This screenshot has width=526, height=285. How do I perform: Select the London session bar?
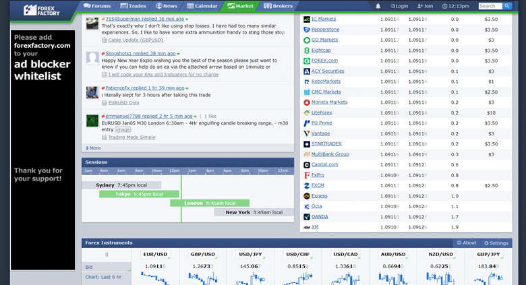[x=209, y=203]
